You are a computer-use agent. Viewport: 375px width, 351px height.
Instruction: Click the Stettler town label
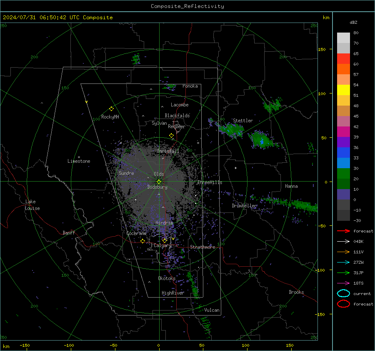click(243, 121)
